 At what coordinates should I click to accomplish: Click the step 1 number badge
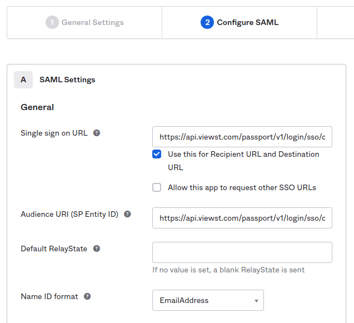(x=52, y=23)
